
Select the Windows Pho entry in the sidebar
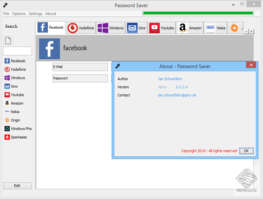(x=18, y=129)
